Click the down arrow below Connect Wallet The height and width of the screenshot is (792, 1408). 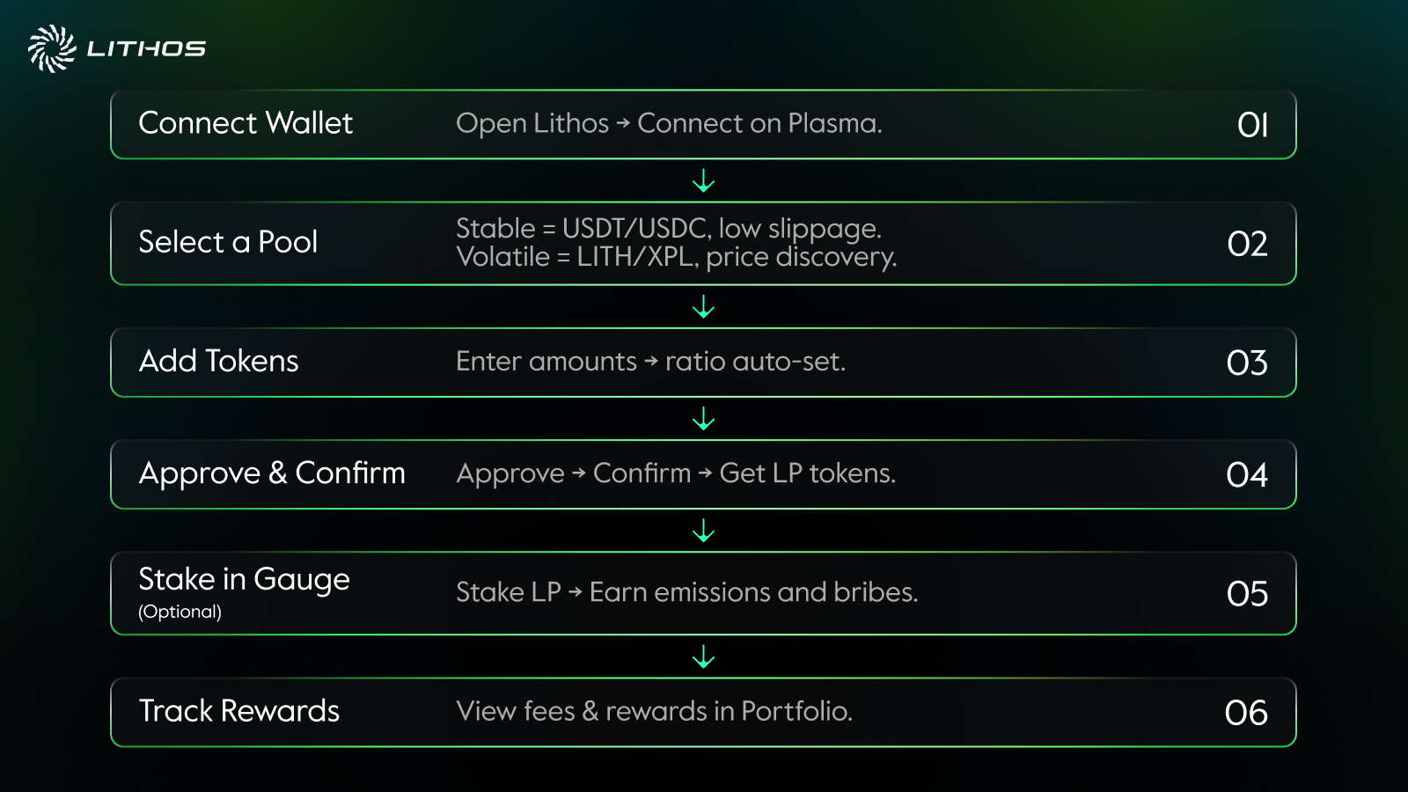click(x=703, y=181)
